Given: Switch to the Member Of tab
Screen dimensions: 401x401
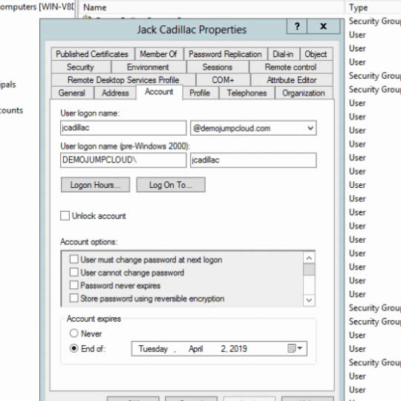Looking at the screenshot, I should (158, 54).
